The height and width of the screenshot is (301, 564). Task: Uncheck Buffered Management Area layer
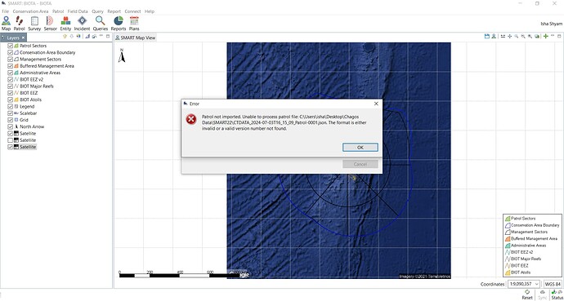pyautogui.click(x=10, y=66)
